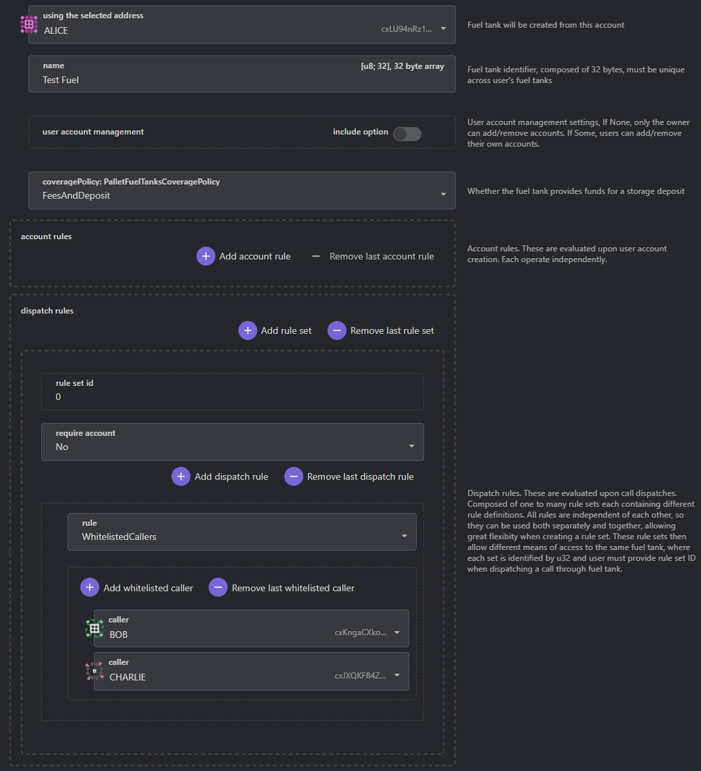Click the plus icon for Add rule set
The height and width of the screenshot is (771, 701).
(248, 330)
